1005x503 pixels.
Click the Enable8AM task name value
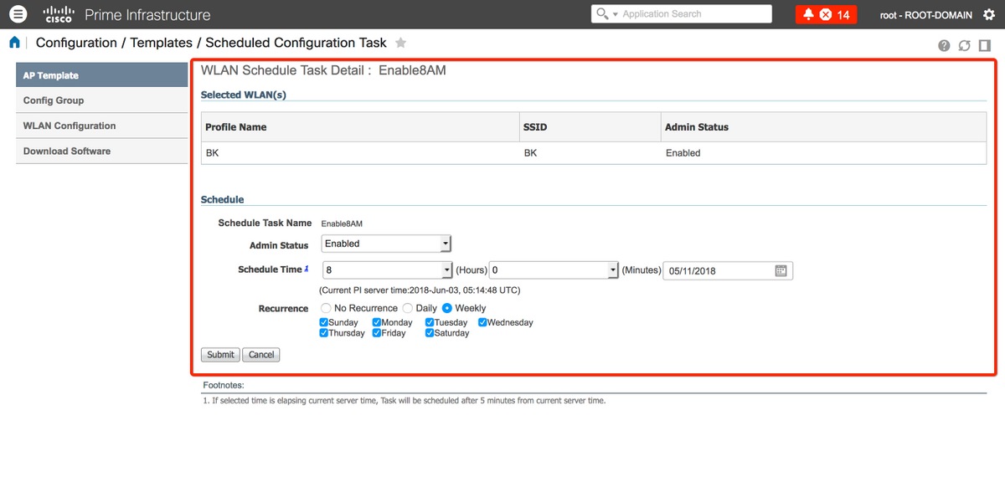(342, 223)
